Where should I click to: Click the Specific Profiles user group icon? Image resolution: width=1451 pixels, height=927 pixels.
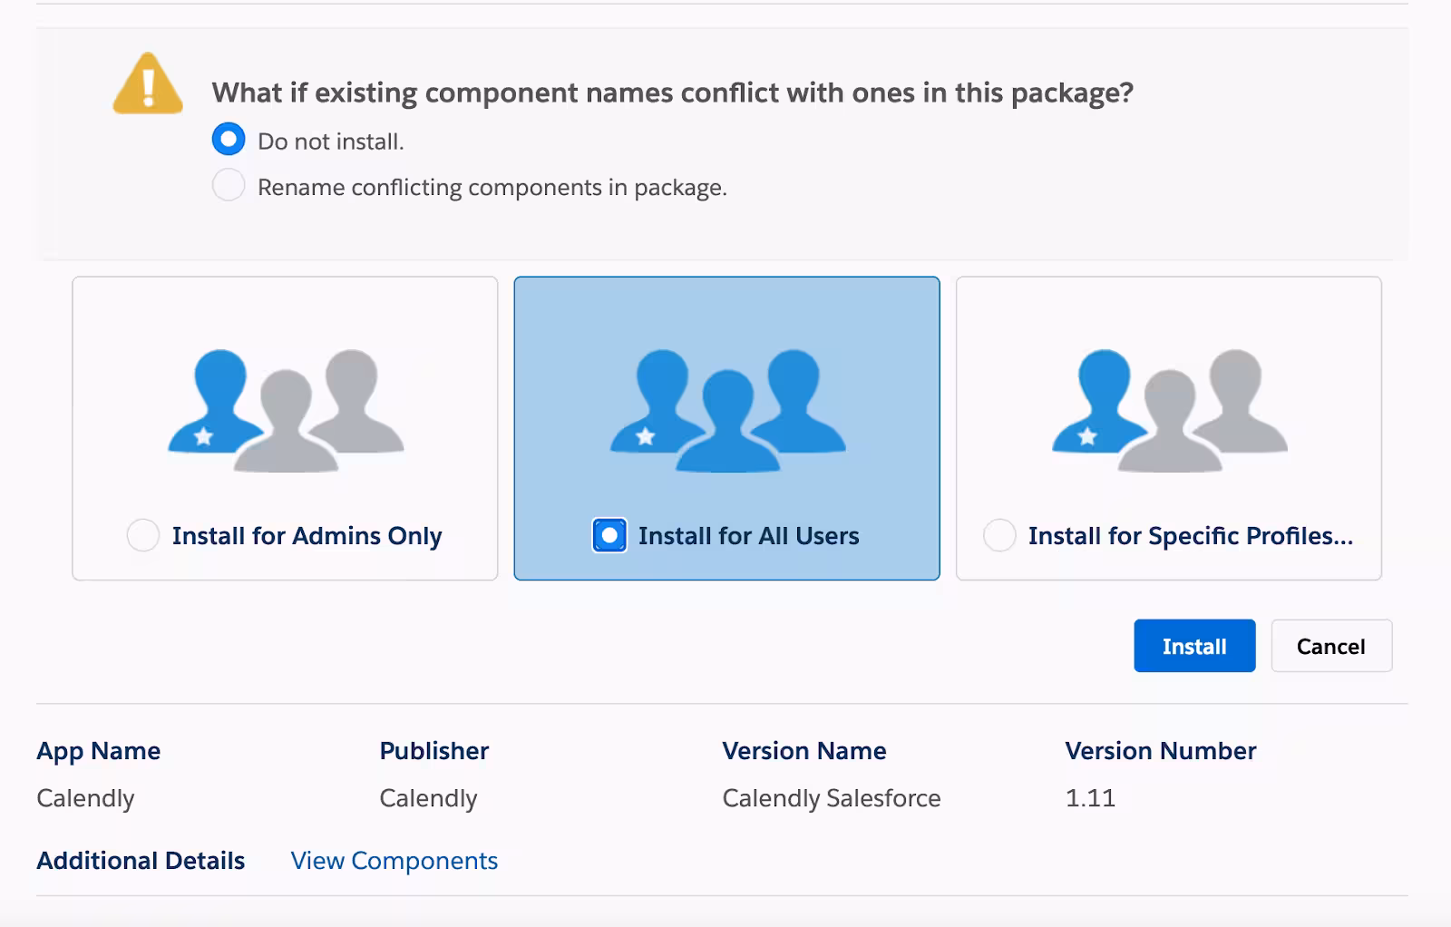click(1169, 410)
